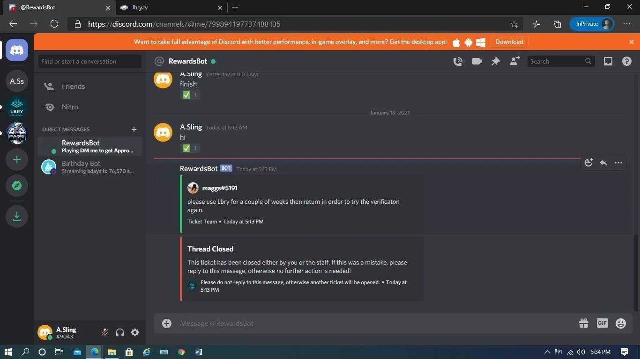
Task: Click the A.Sling avatar on 'hi' message
Action: pyautogui.click(x=163, y=132)
